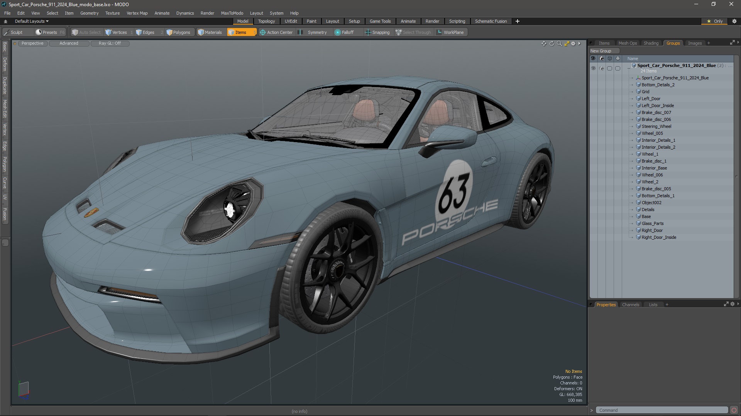Toggle Auto Select
The image size is (741, 416).
86,32
